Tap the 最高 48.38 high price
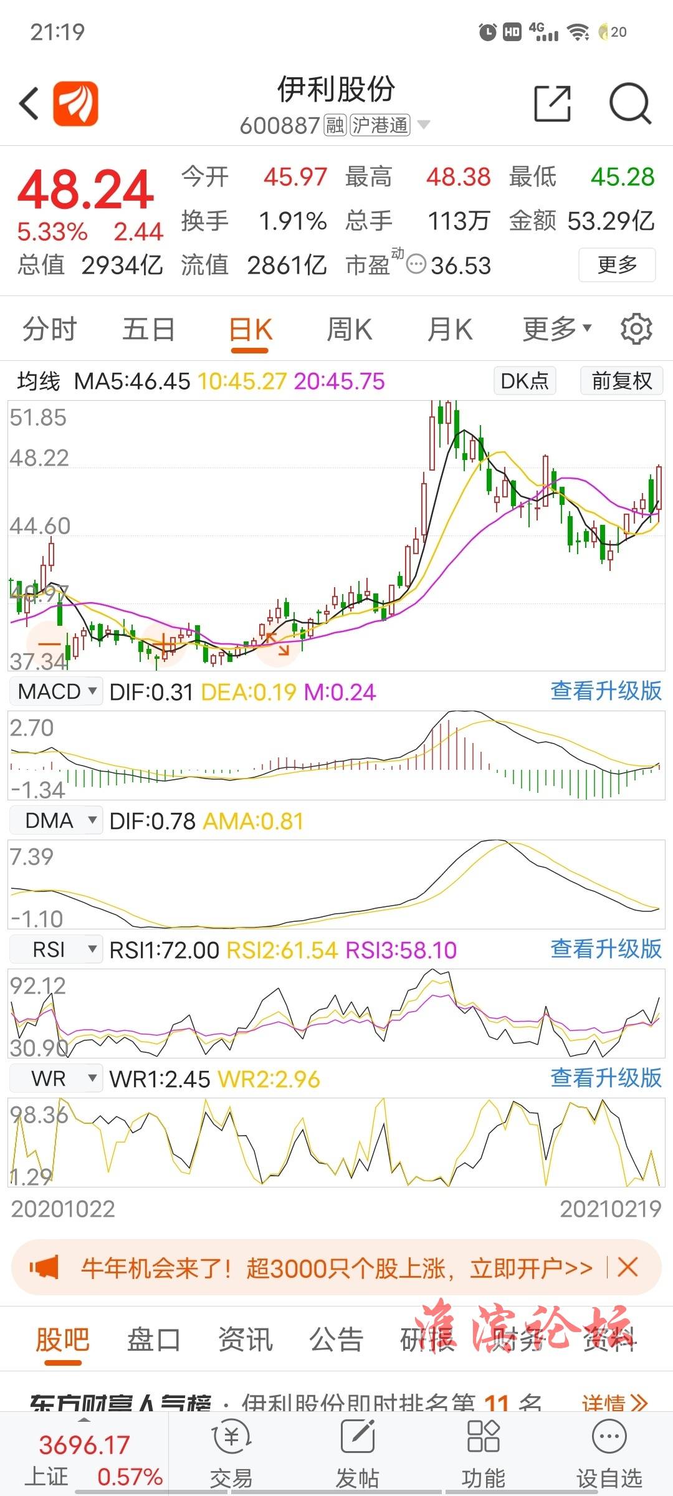 (418, 177)
